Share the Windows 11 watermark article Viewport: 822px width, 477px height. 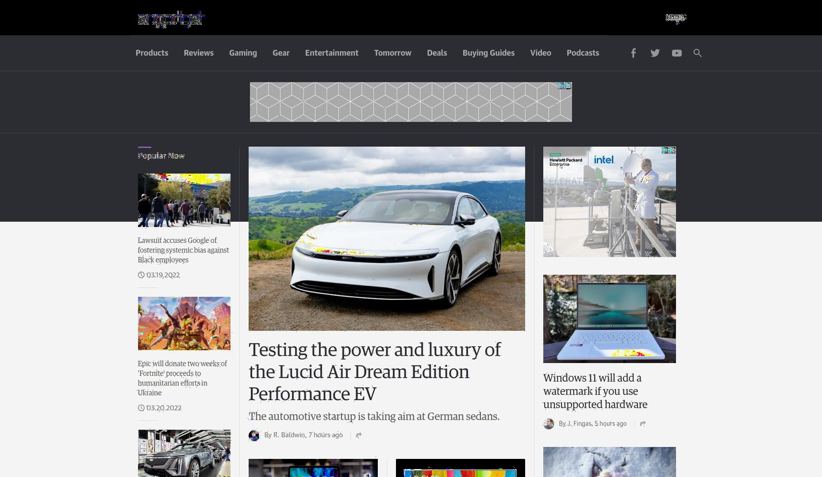643,424
